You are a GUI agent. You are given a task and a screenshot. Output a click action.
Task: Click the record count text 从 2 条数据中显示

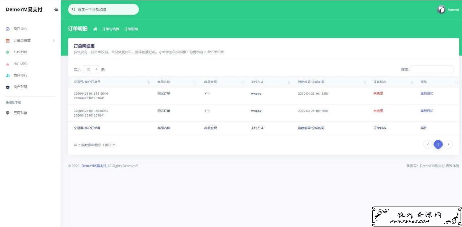(95, 145)
